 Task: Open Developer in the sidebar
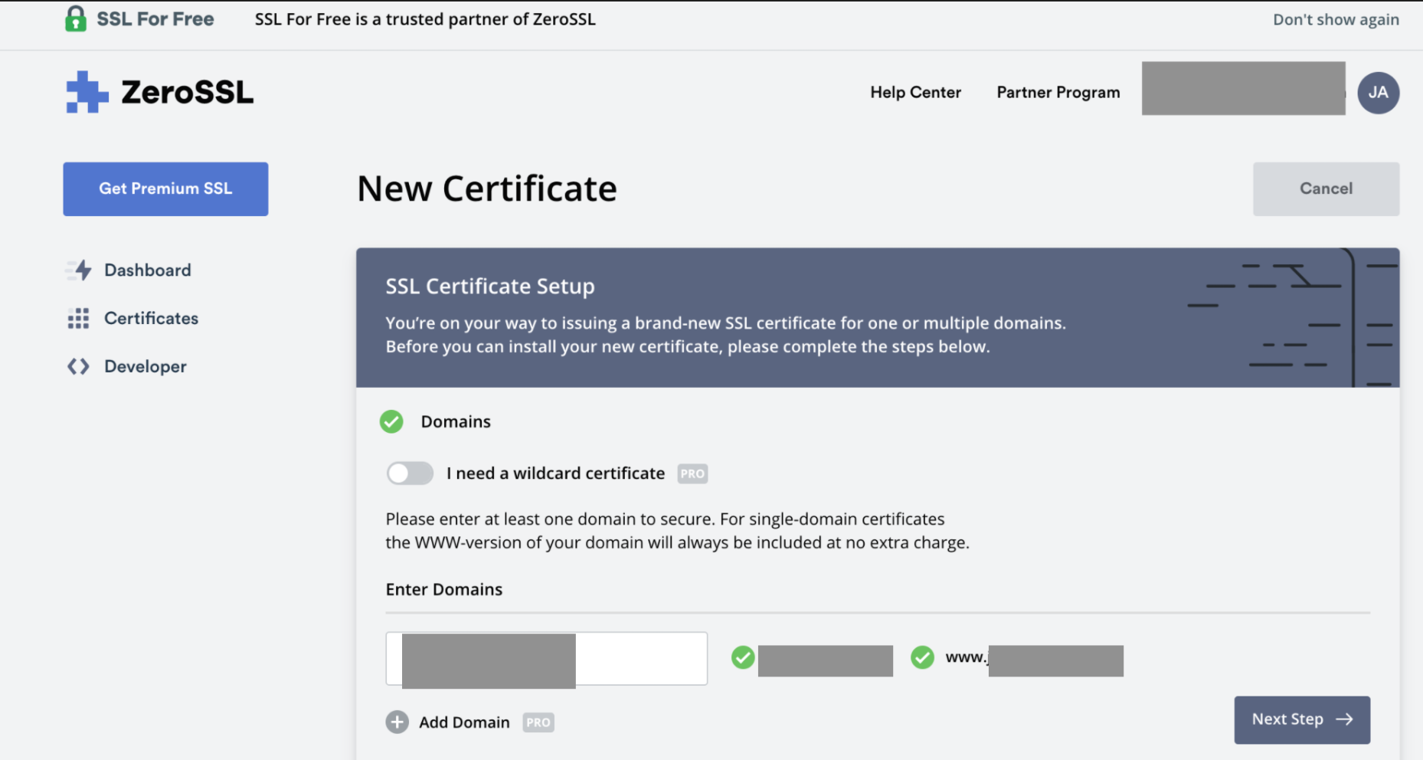pyautogui.click(x=146, y=366)
